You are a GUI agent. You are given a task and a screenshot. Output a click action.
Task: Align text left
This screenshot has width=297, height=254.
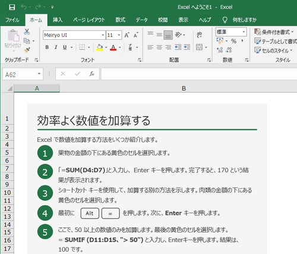pos(150,47)
